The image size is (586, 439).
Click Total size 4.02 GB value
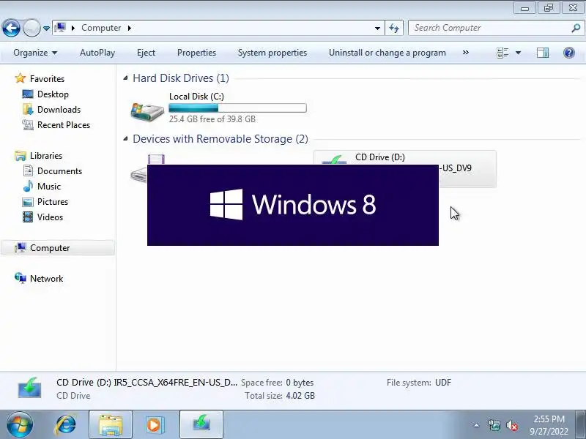click(300, 396)
